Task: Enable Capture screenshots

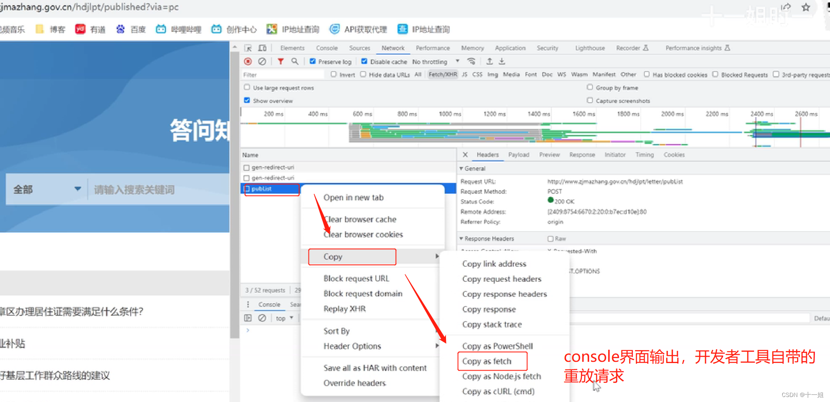Action: tap(590, 100)
